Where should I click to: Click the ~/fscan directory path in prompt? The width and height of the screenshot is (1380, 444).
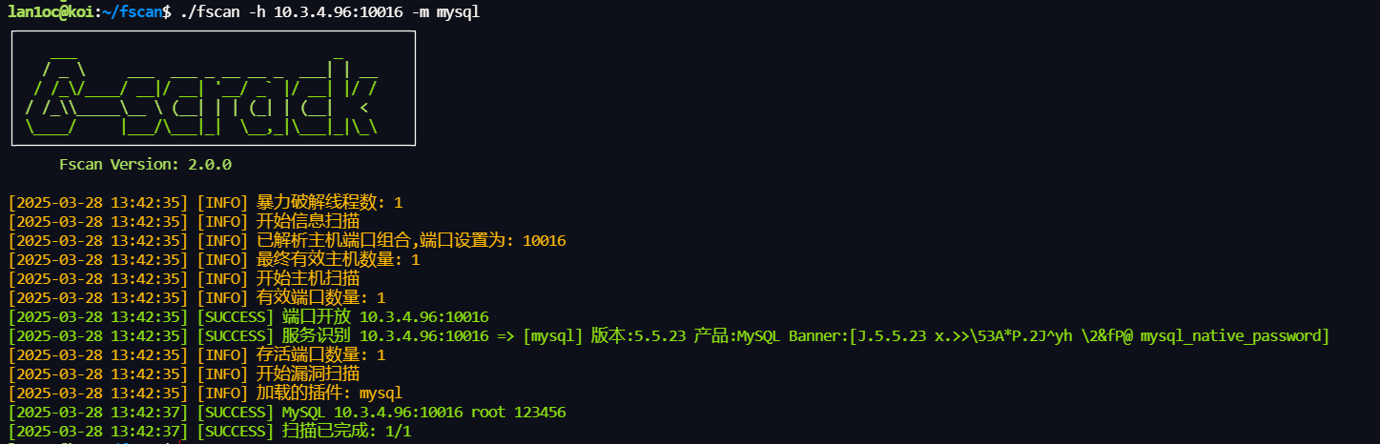pyautogui.click(x=132, y=12)
